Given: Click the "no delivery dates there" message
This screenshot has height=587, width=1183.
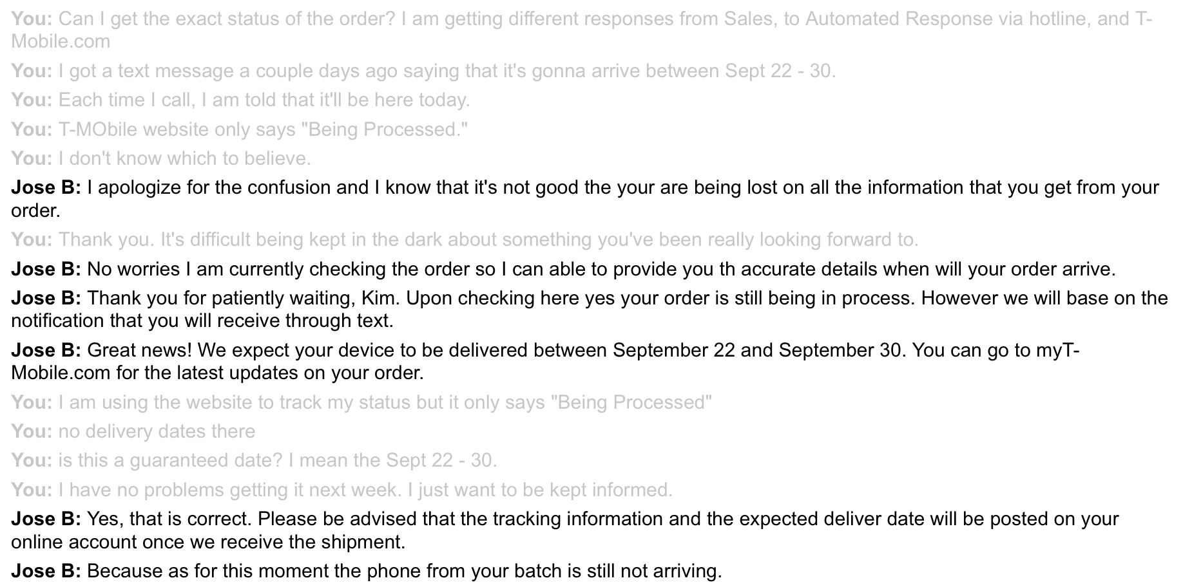Looking at the screenshot, I should click(x=133, y=431).
